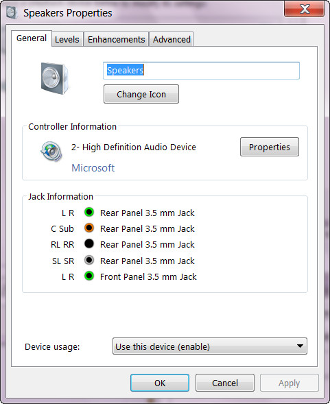Click the Change Icon button
Screen dimensions: 330x404
[x=141, y=94]
